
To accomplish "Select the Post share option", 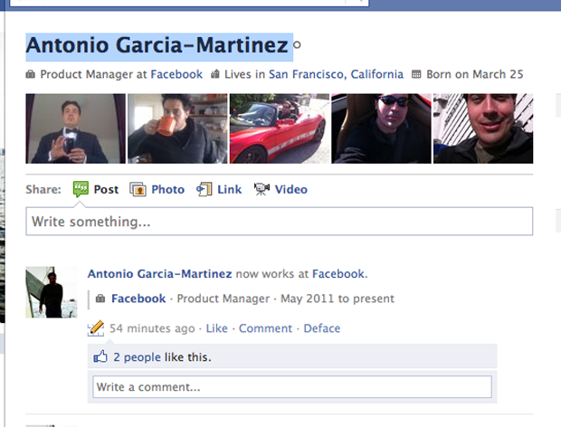I will click(96, 189).
